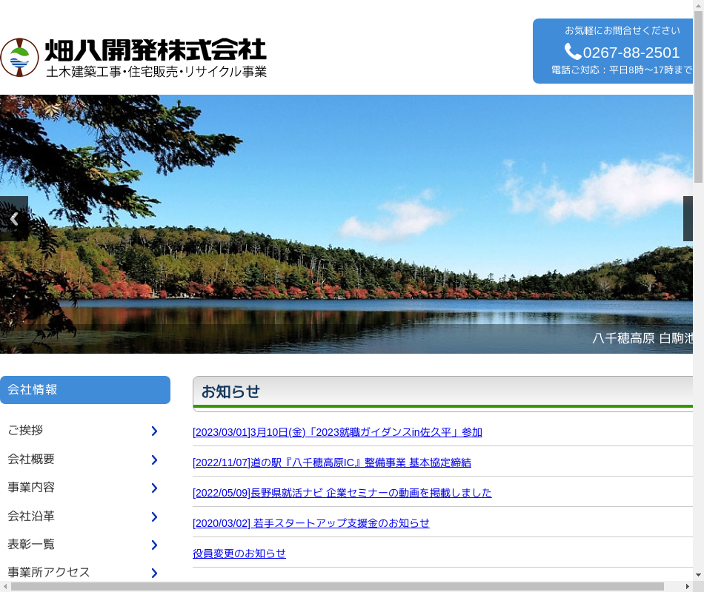Open the 会社概要 menu item
The width and height of the screenshot is (704, 592).
click(x=31, y=459)
